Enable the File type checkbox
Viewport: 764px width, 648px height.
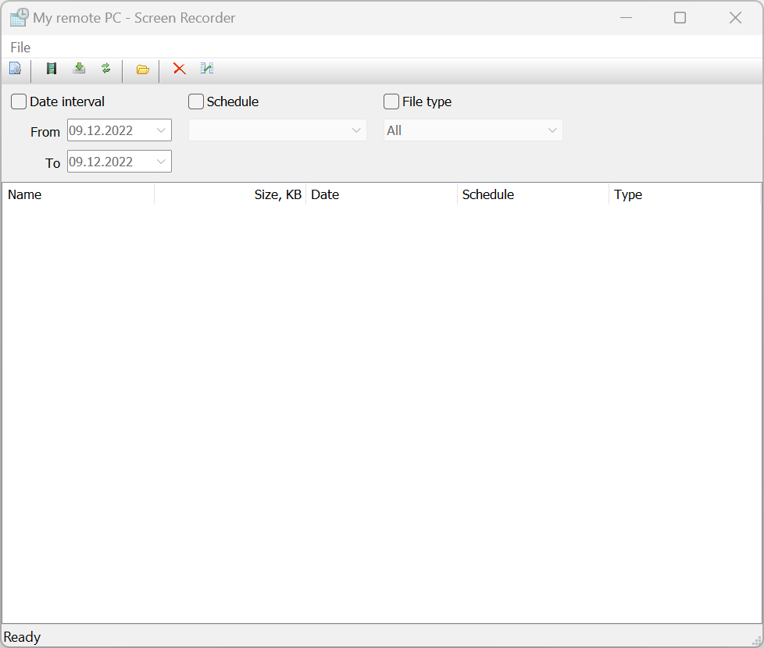pos(391,101)
